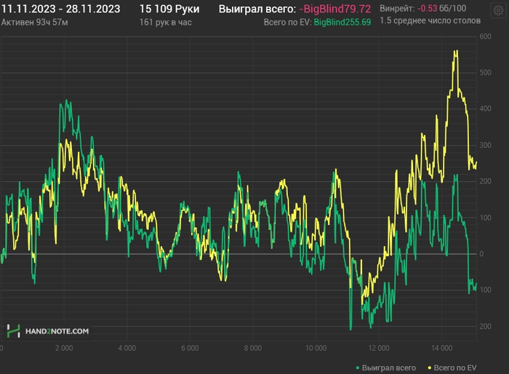Click the x-axis label '4 000'
The height and width of the screenshot is (374, 509).
[x=127, y=348]
